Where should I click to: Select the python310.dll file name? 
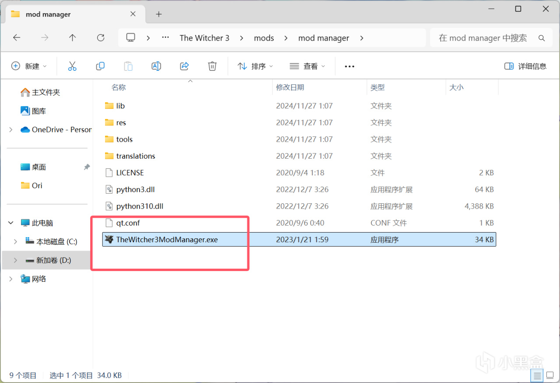(140, 206)
